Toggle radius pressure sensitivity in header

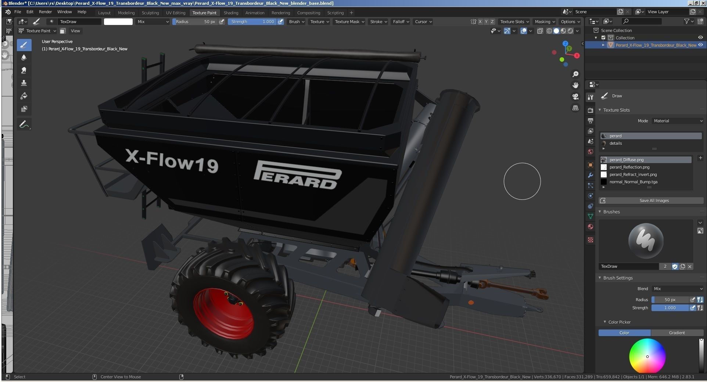tap(222, 22)
